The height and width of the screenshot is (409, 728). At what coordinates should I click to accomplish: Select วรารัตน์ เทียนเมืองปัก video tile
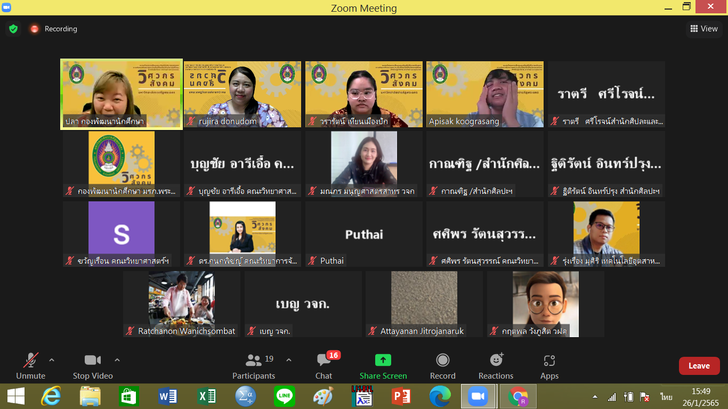click(x=364, y=94)
